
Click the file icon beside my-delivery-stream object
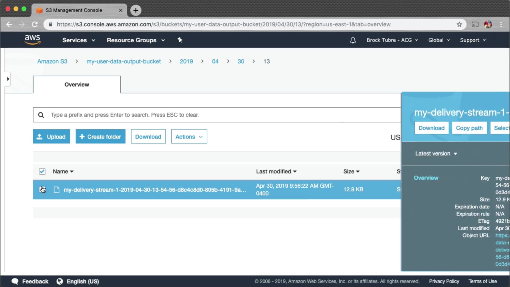[56, 190]
